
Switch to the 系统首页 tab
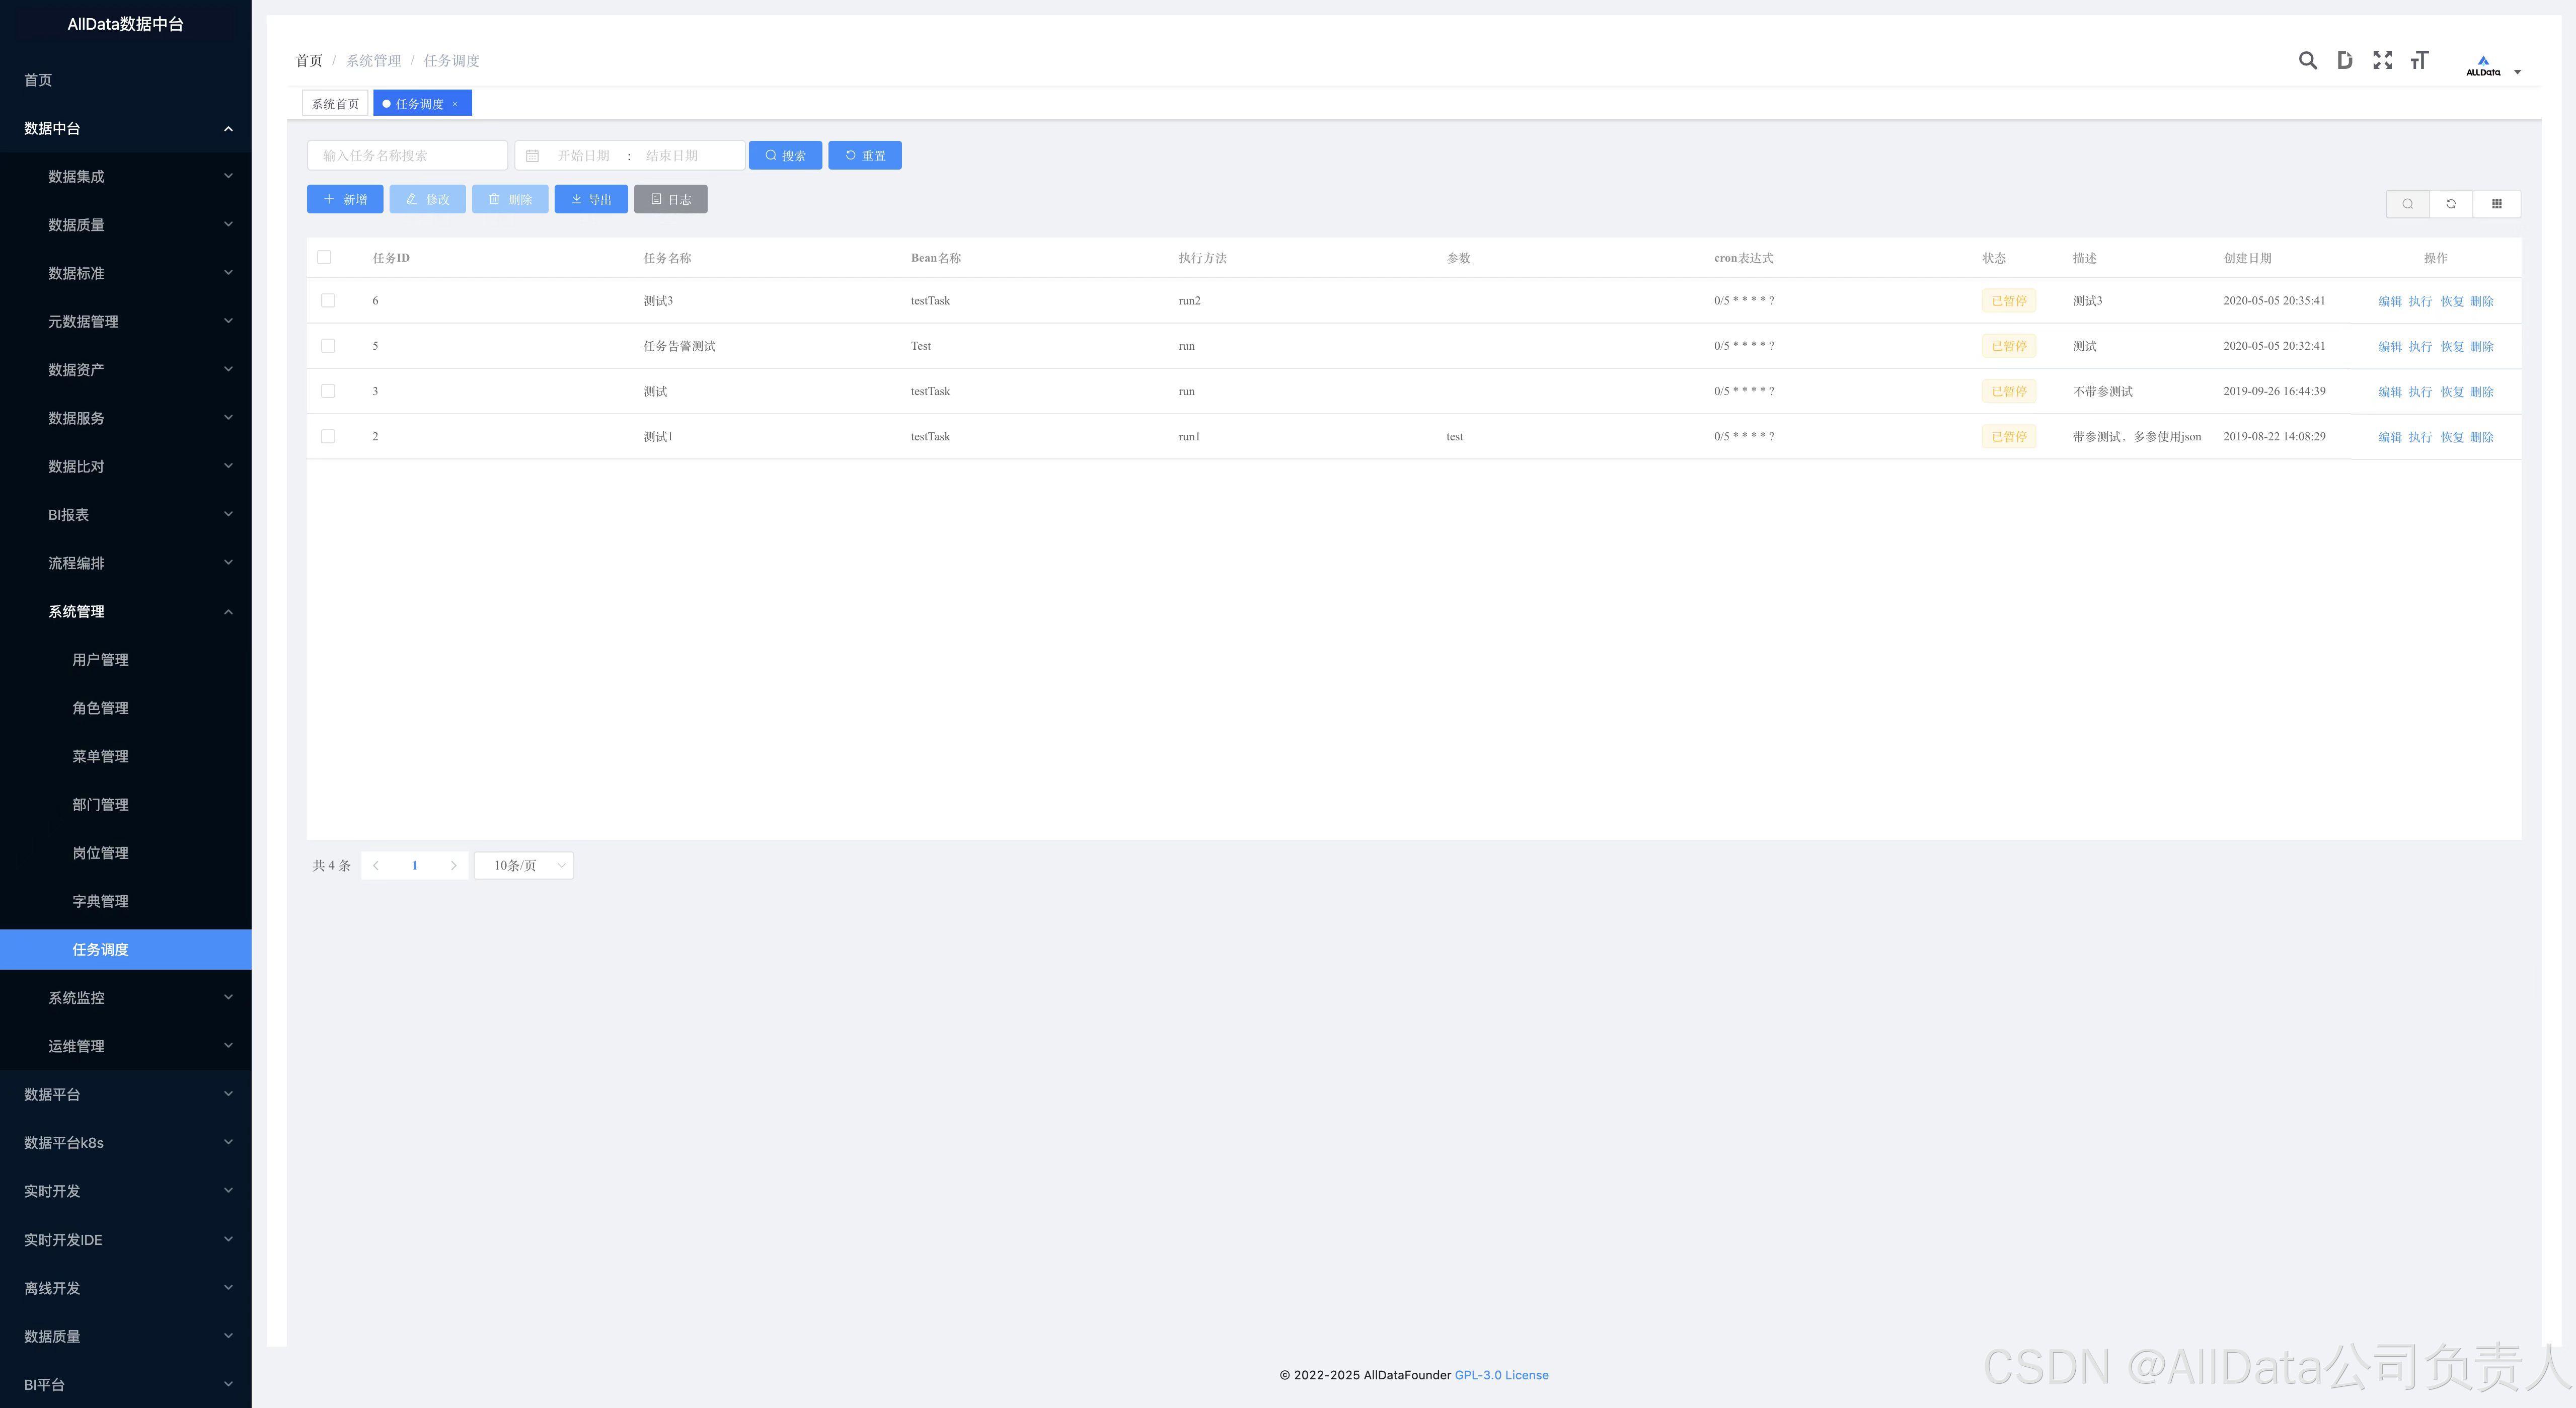(x=335, y=104)
